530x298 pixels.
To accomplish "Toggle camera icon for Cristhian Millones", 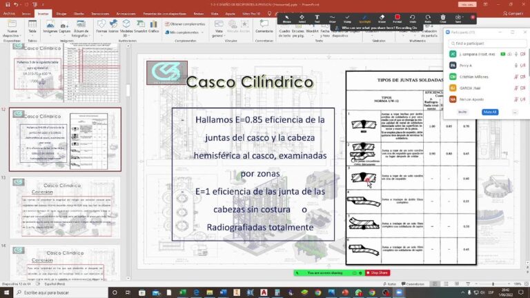I will coord(523,77).
